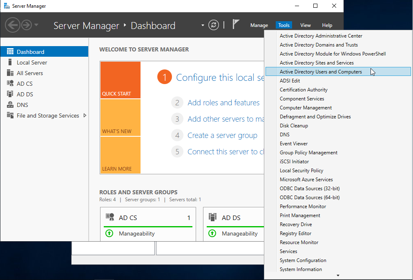Open Print Management tool

[338, 215]
